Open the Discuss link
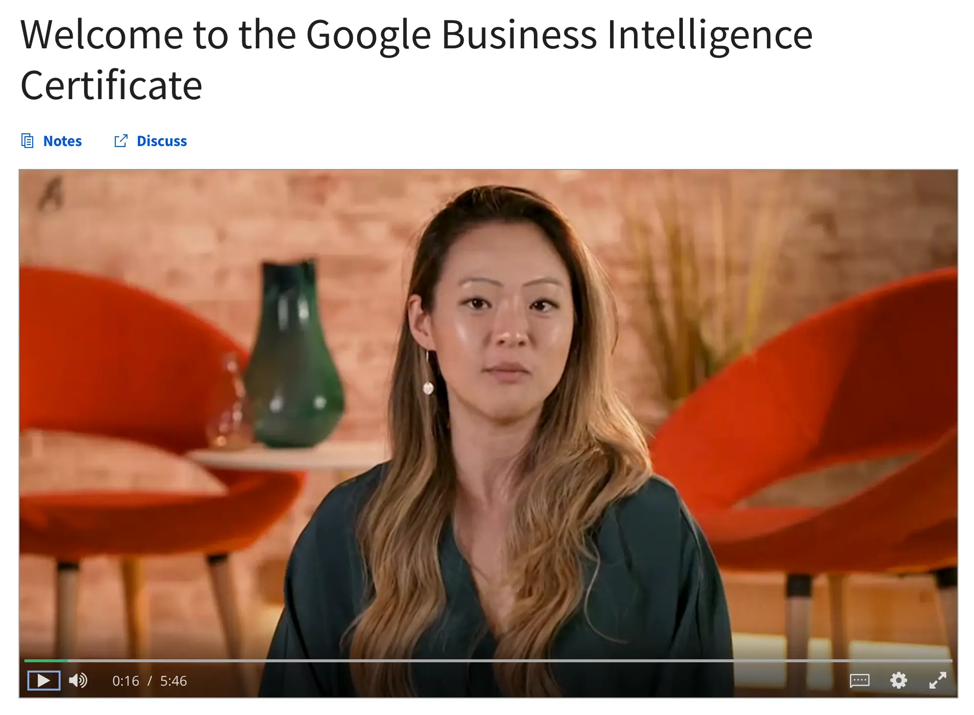Viewport: 974px width, 715px height. tap(162, 141)
